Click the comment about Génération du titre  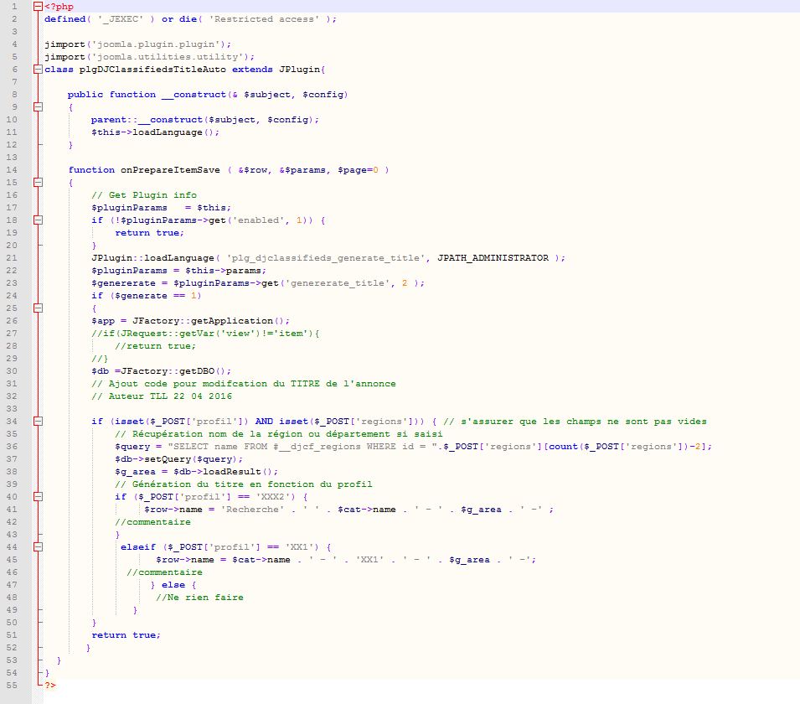point(244,484)
